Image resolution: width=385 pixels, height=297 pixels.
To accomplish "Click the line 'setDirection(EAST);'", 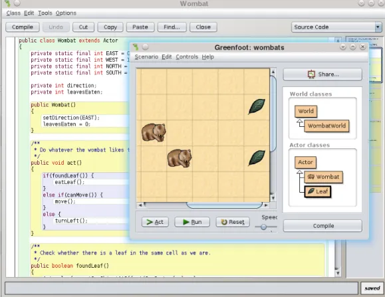I will click(71, 118).
